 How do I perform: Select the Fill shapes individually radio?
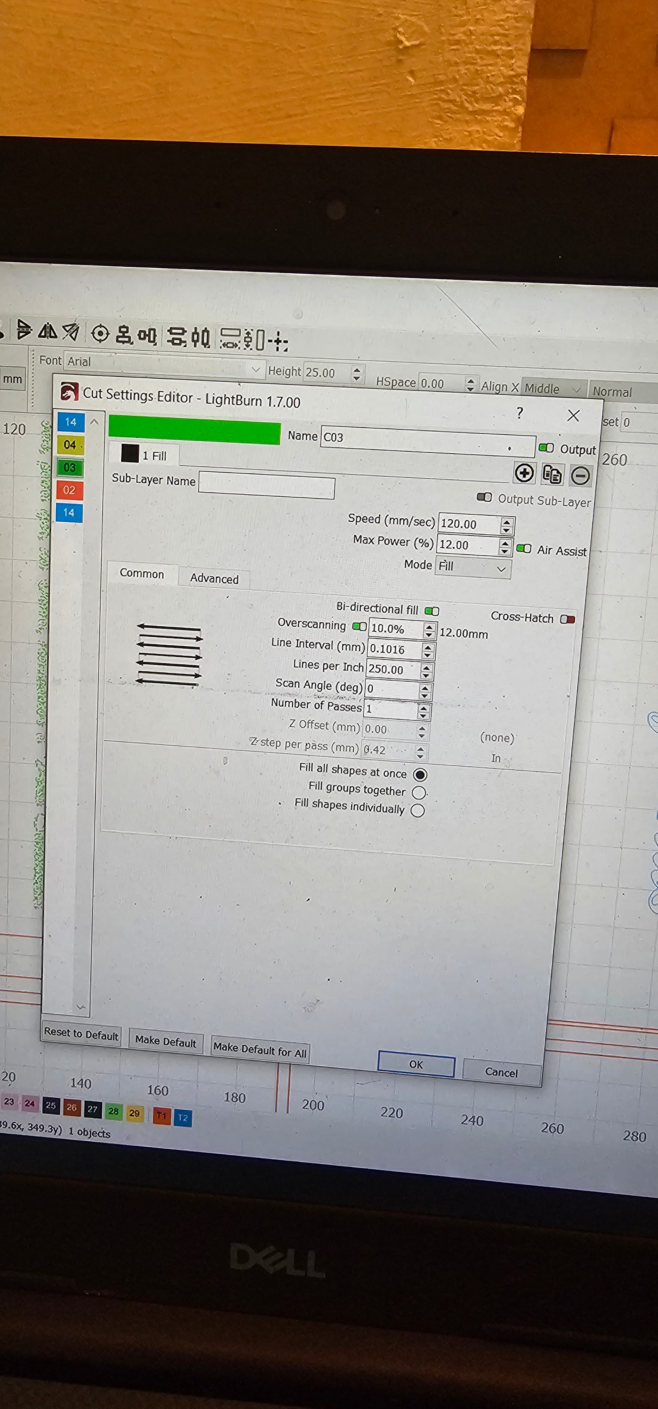tap(417, 810)
